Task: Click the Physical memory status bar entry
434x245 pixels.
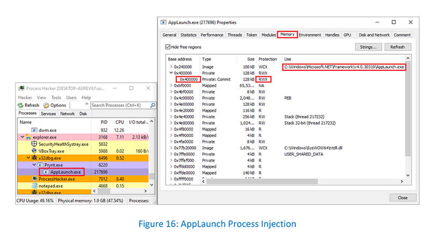Action: pos(90,200)
